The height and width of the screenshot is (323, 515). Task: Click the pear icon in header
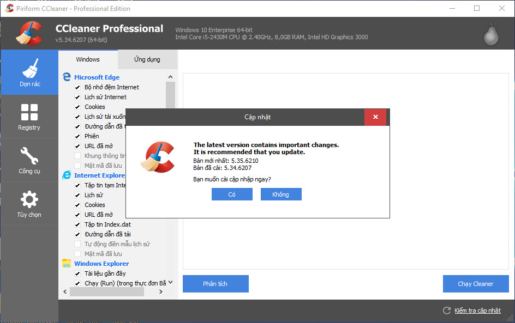click(x=491, y=34)
